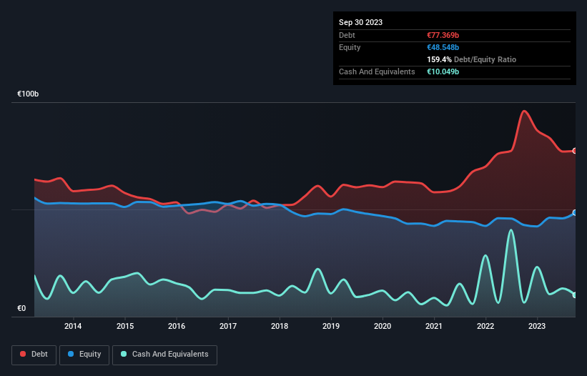Click the €10.049b cash value
Viewport: 587px width, 376px height.
pos(443,71)
